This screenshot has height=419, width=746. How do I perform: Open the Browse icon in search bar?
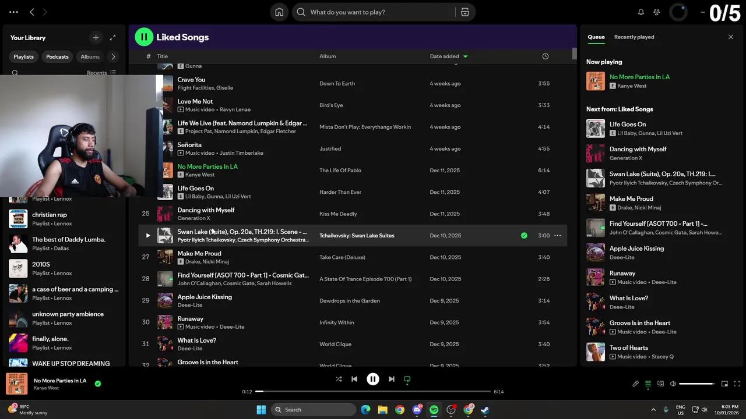(465, 12)
